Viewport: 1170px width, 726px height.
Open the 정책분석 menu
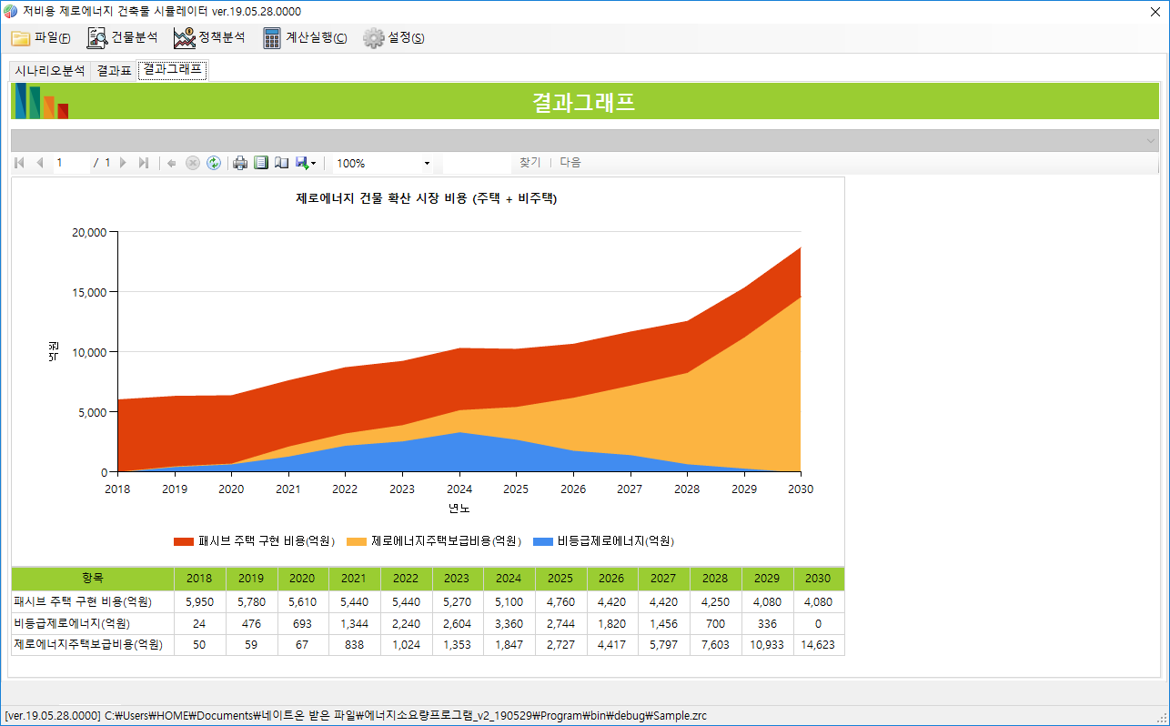[x=210, y=38]
